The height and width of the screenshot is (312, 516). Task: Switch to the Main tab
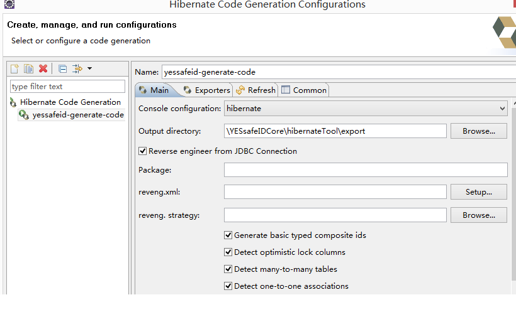(x=160, y=90)
